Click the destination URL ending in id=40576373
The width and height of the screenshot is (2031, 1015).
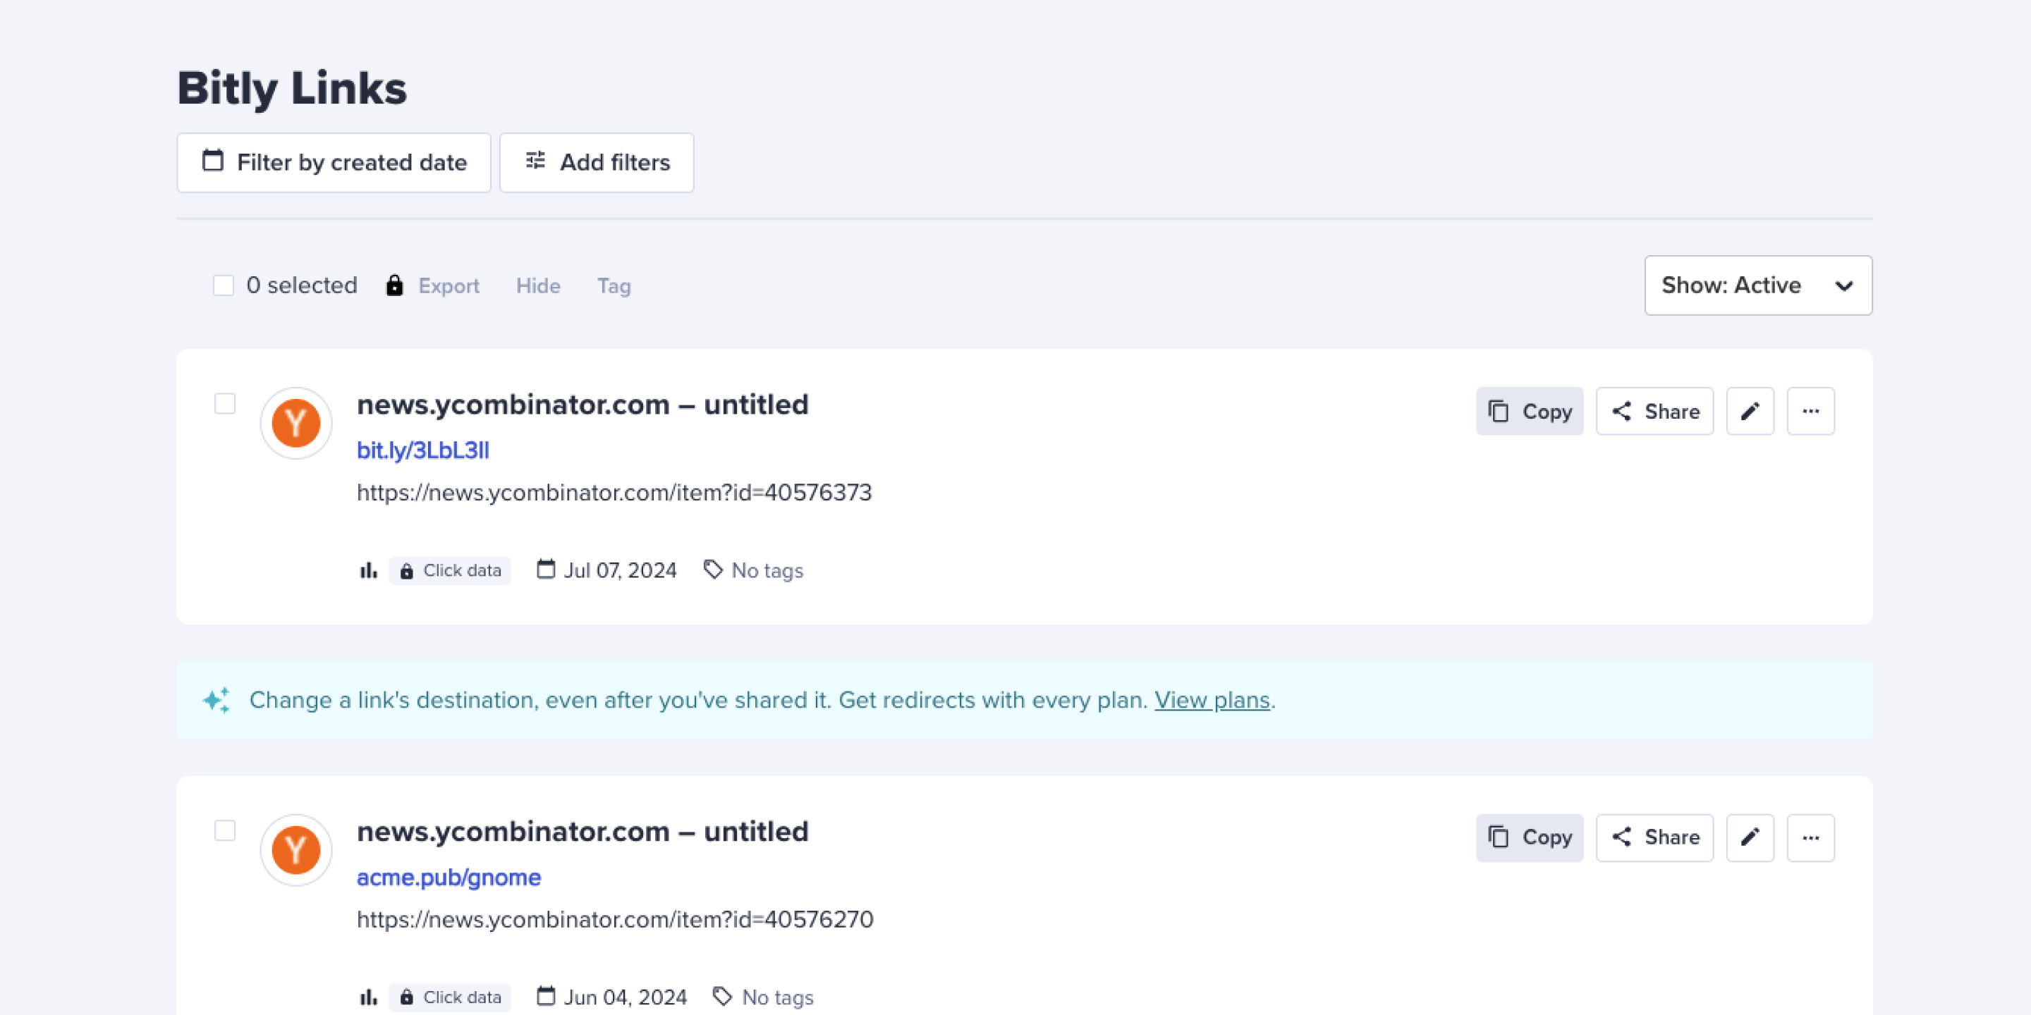(x=614, y=493)
